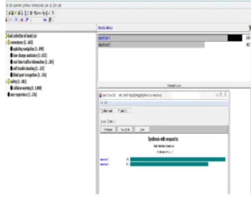
Task: Select the updating navigation sub-criterion
Action: [28, 49]
